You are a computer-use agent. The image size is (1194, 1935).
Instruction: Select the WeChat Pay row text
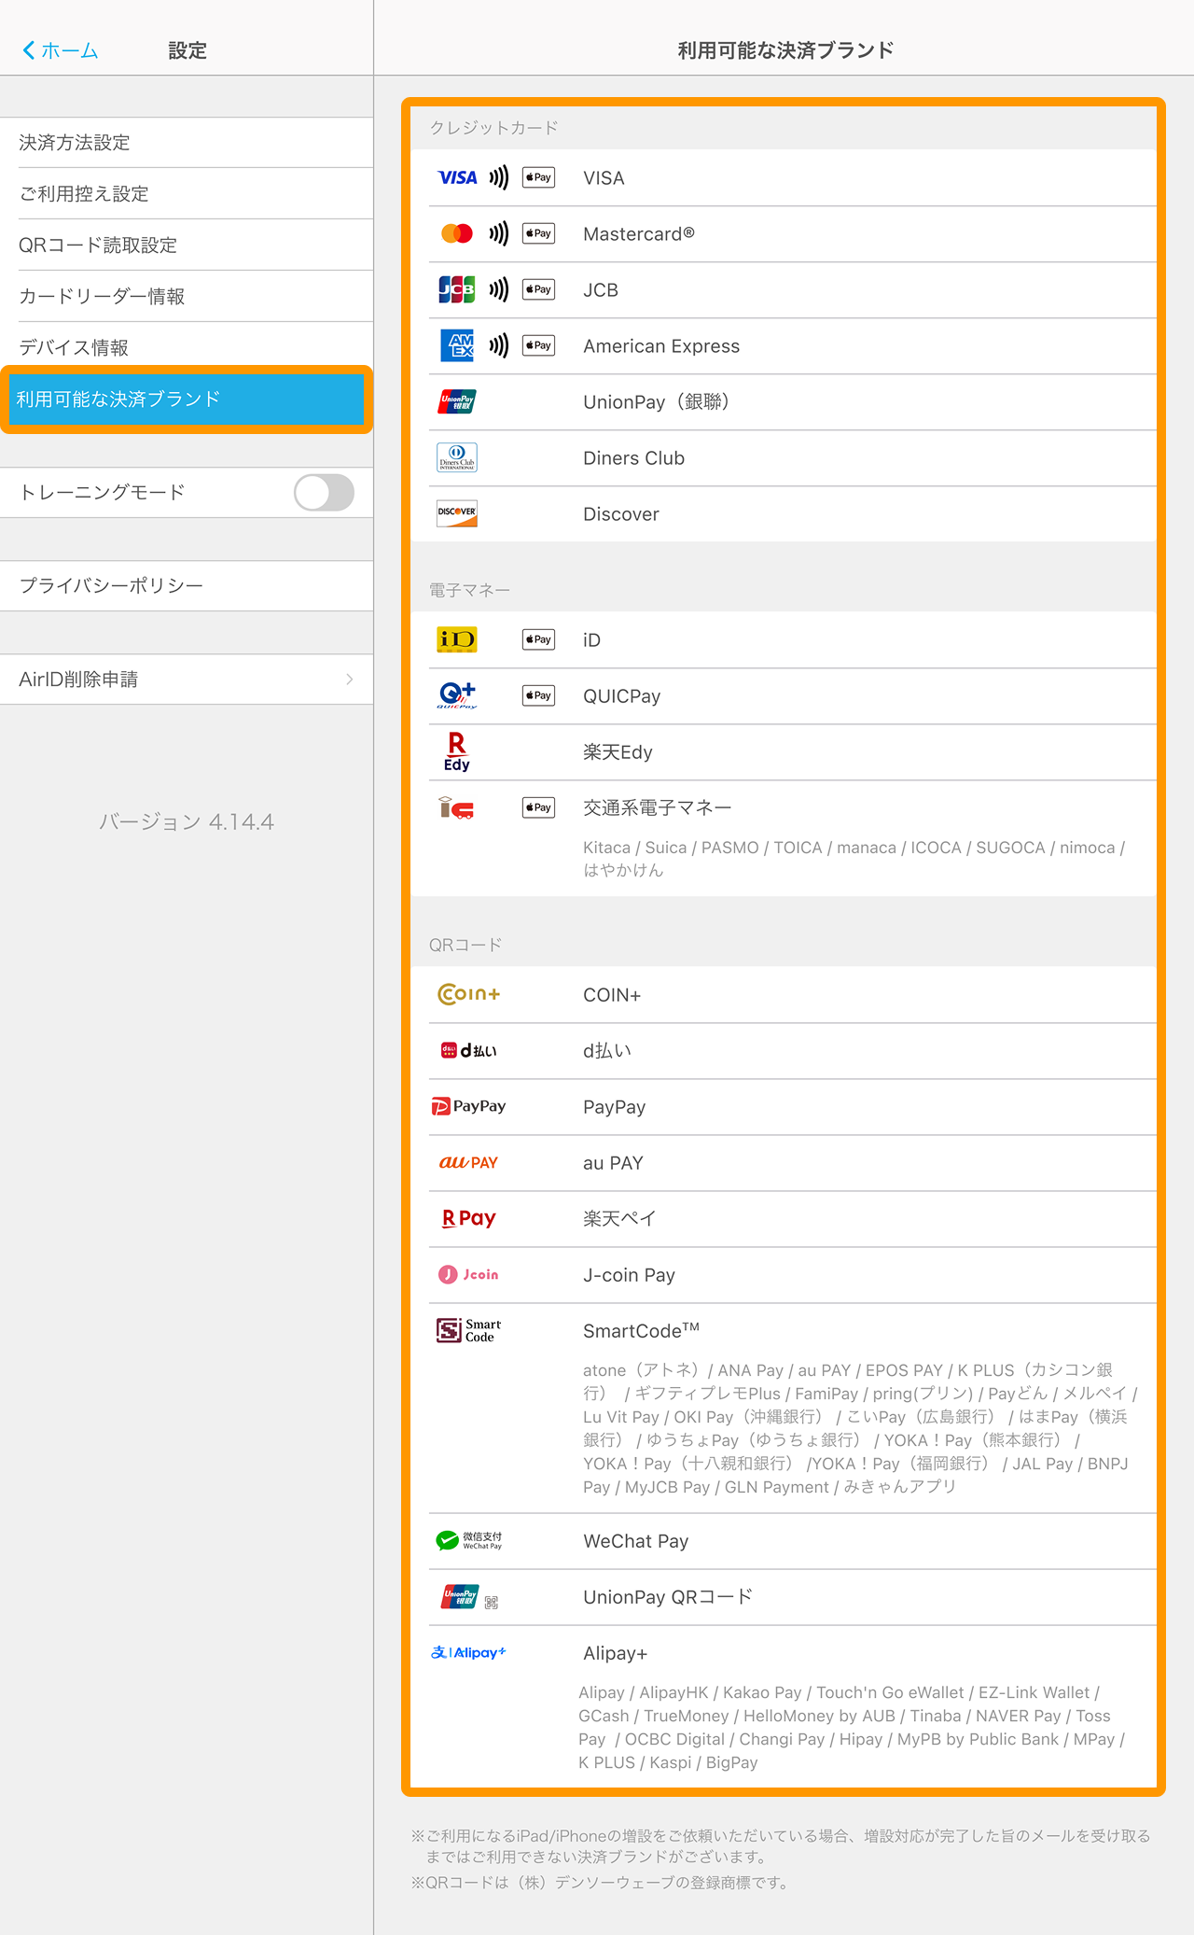pyautogui.click(x=636, y=1541)
